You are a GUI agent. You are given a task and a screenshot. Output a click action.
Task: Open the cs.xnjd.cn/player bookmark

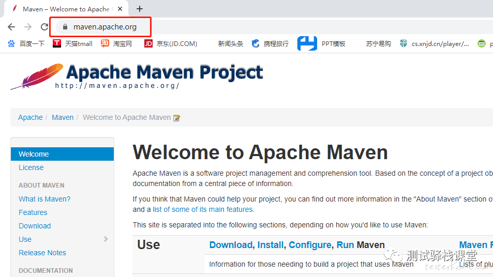434,43
